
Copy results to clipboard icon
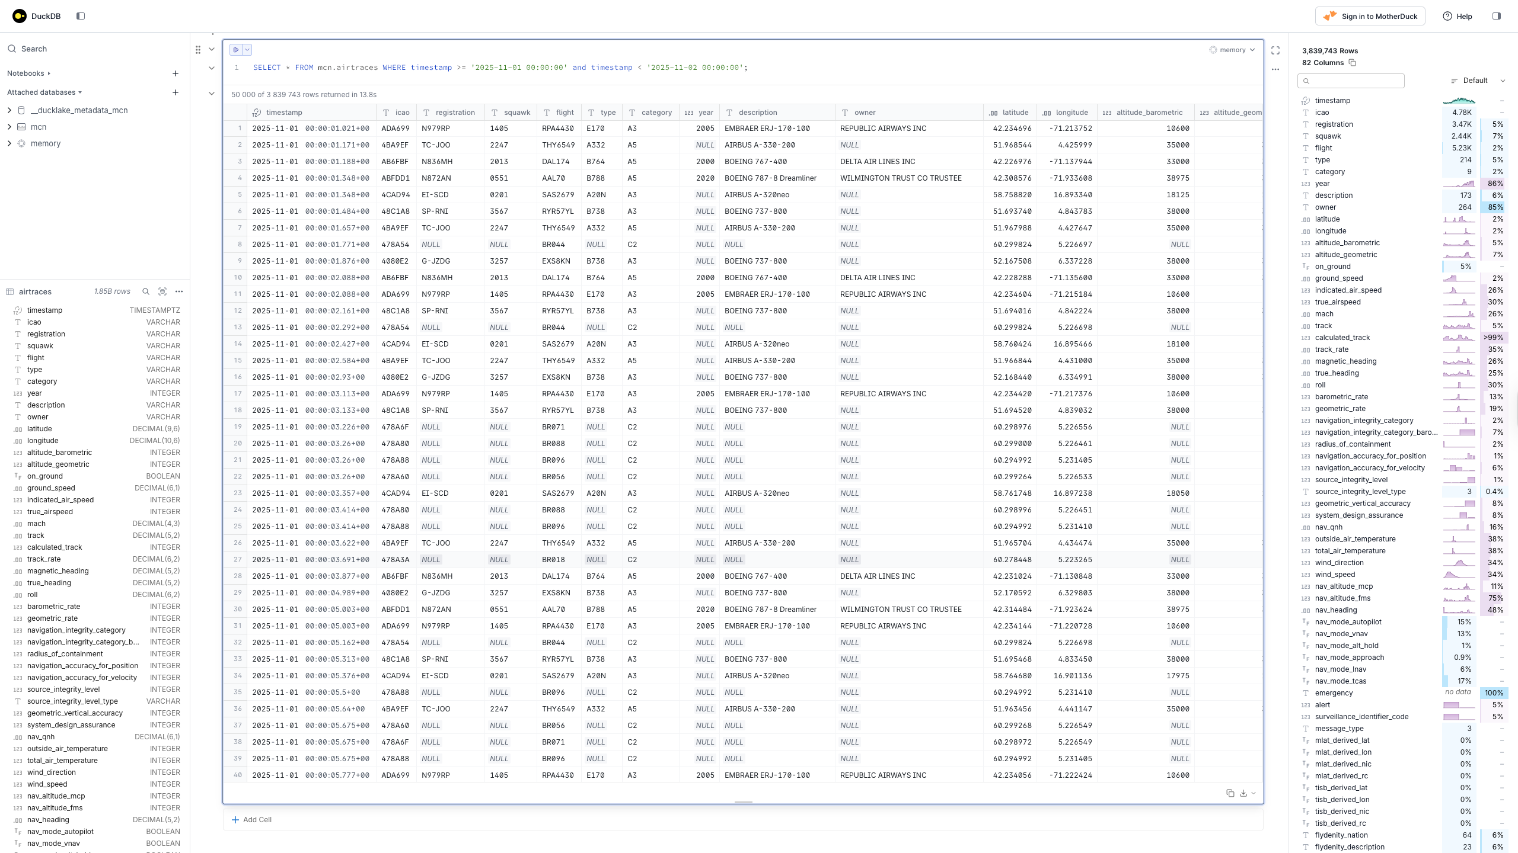(x=1230, y=793)
